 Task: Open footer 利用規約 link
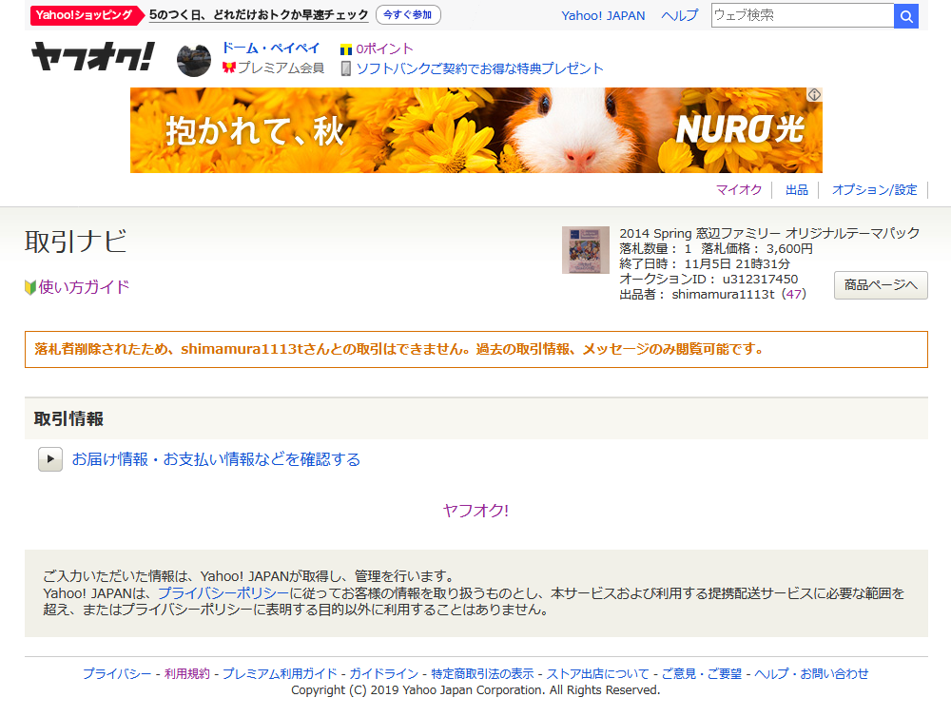186,673
